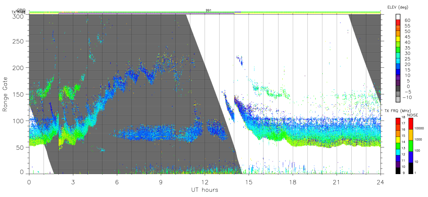428x197 pixels.
Task: Select the 21 tick label on UT hours axis
Action: pyautogui.click(x=337, y=182)
